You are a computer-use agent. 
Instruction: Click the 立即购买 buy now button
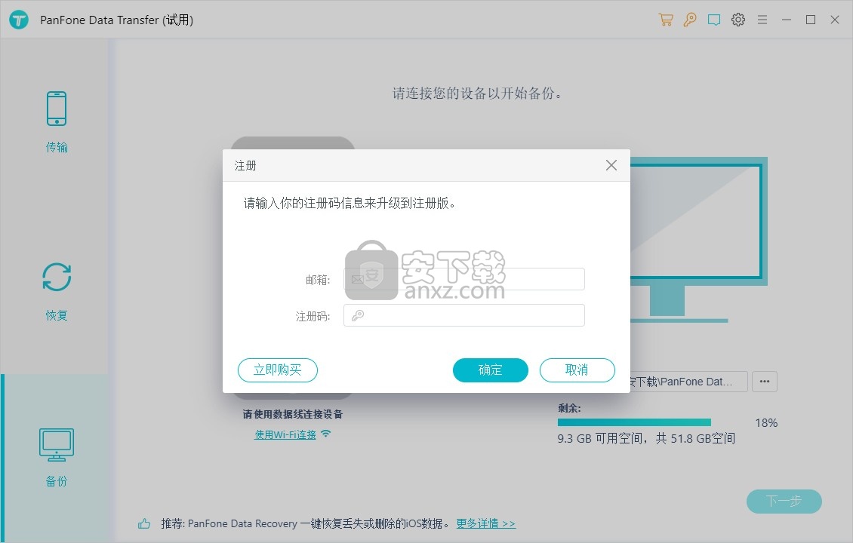(278, 370)
